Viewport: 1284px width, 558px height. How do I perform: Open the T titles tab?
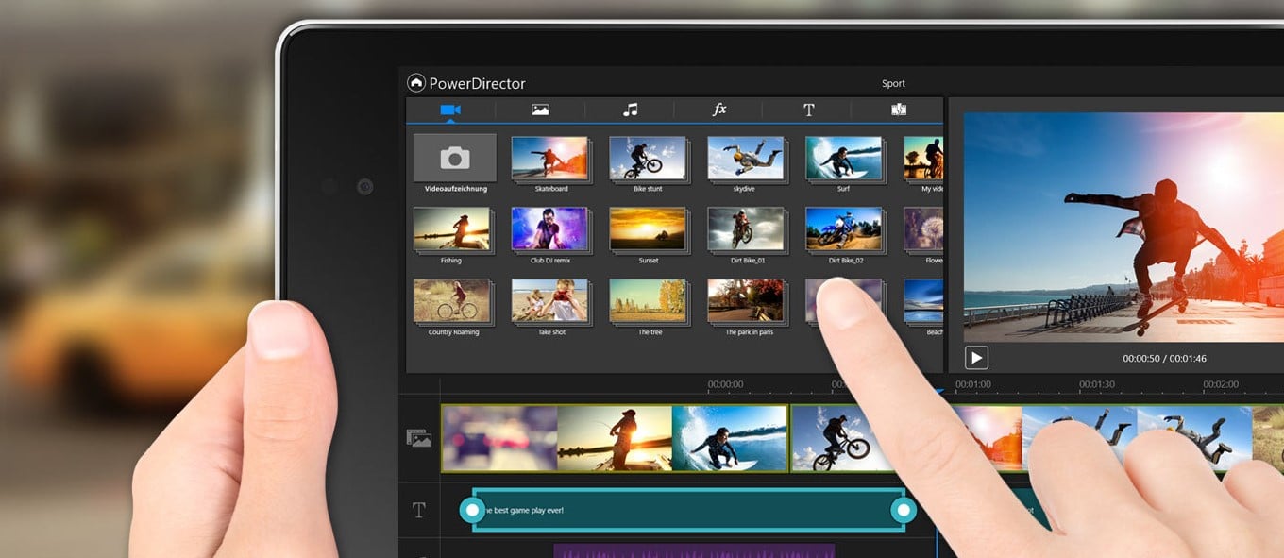pos(809,110)
